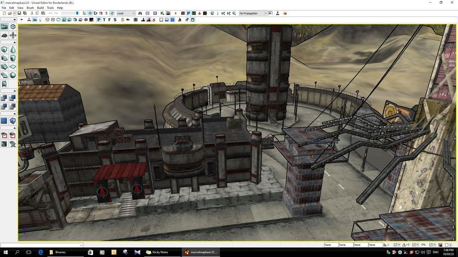Select the Linear Staircase brush builder

click(x=4, y=67)
